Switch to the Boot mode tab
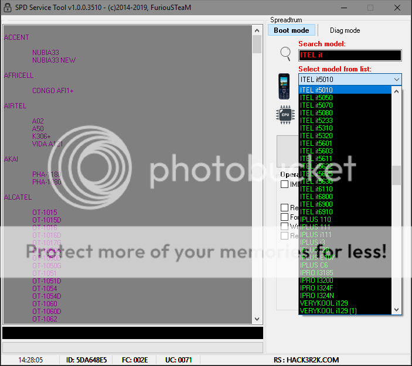 pos(291,30)
